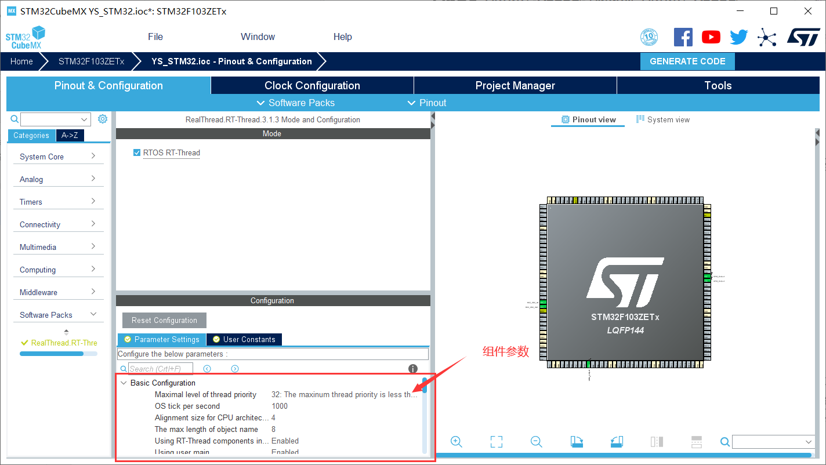
Task: Open the Help menu
Action: coord(342,37)
